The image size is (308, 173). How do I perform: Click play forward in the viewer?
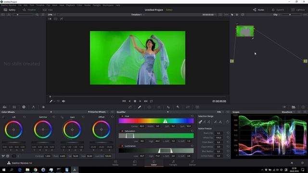click(x=140, y=101)
